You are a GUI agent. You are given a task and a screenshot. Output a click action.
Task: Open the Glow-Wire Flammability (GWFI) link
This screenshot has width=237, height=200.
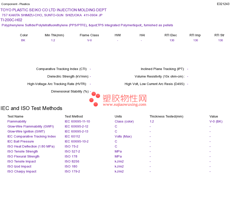(x=31, y=126)
